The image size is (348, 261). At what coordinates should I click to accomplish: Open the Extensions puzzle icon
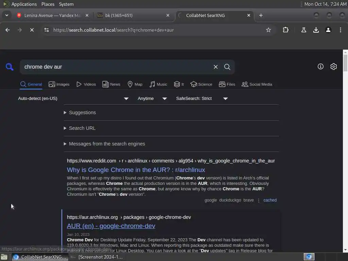click(285, 30)
